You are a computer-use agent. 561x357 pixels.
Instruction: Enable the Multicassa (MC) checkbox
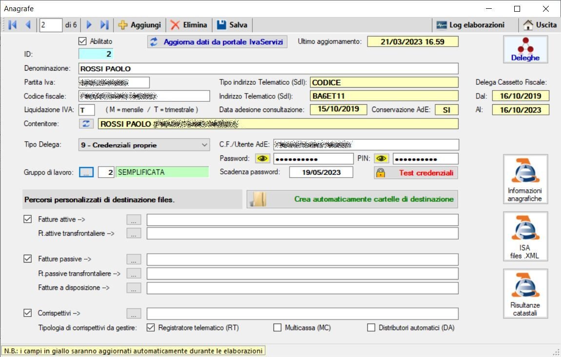coord(277,328)
